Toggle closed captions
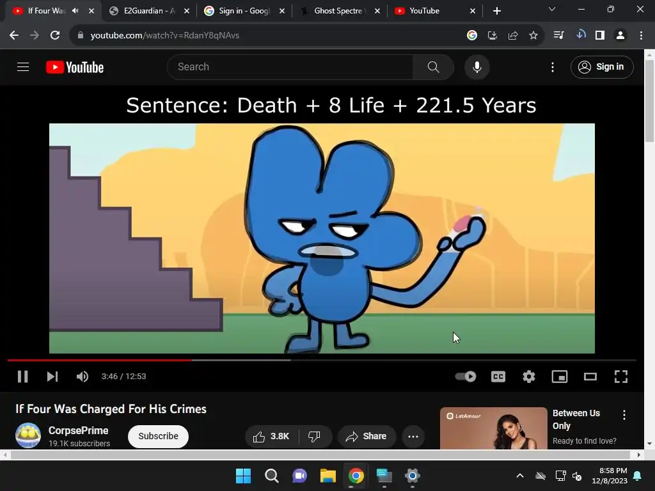655x491 pixels. click(x=498, y=377)
